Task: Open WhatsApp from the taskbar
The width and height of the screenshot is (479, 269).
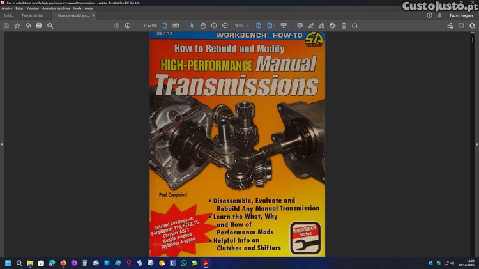Action: coord(184,263)
